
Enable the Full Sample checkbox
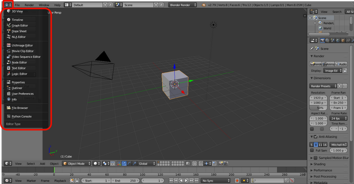[312, 150]
